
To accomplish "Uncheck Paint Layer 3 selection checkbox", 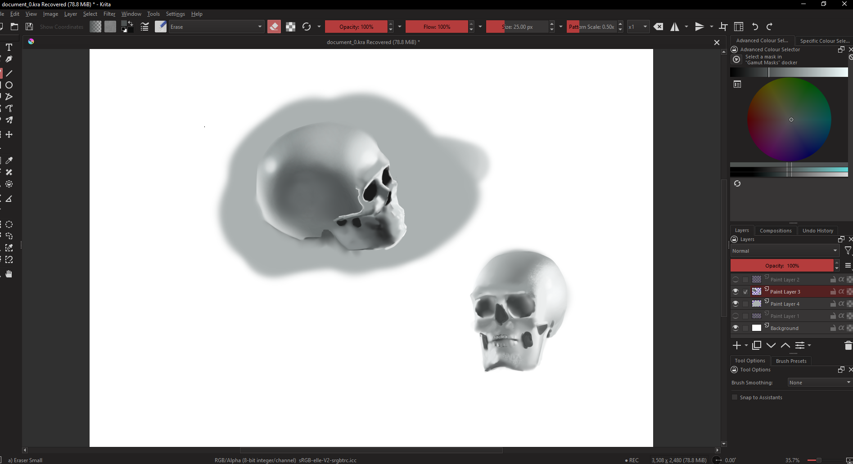I will click(x=745, y=291).
